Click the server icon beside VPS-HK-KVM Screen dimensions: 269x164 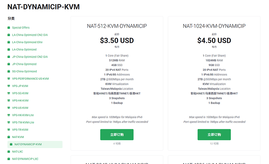pyautogui.click(x=9, y=101)
